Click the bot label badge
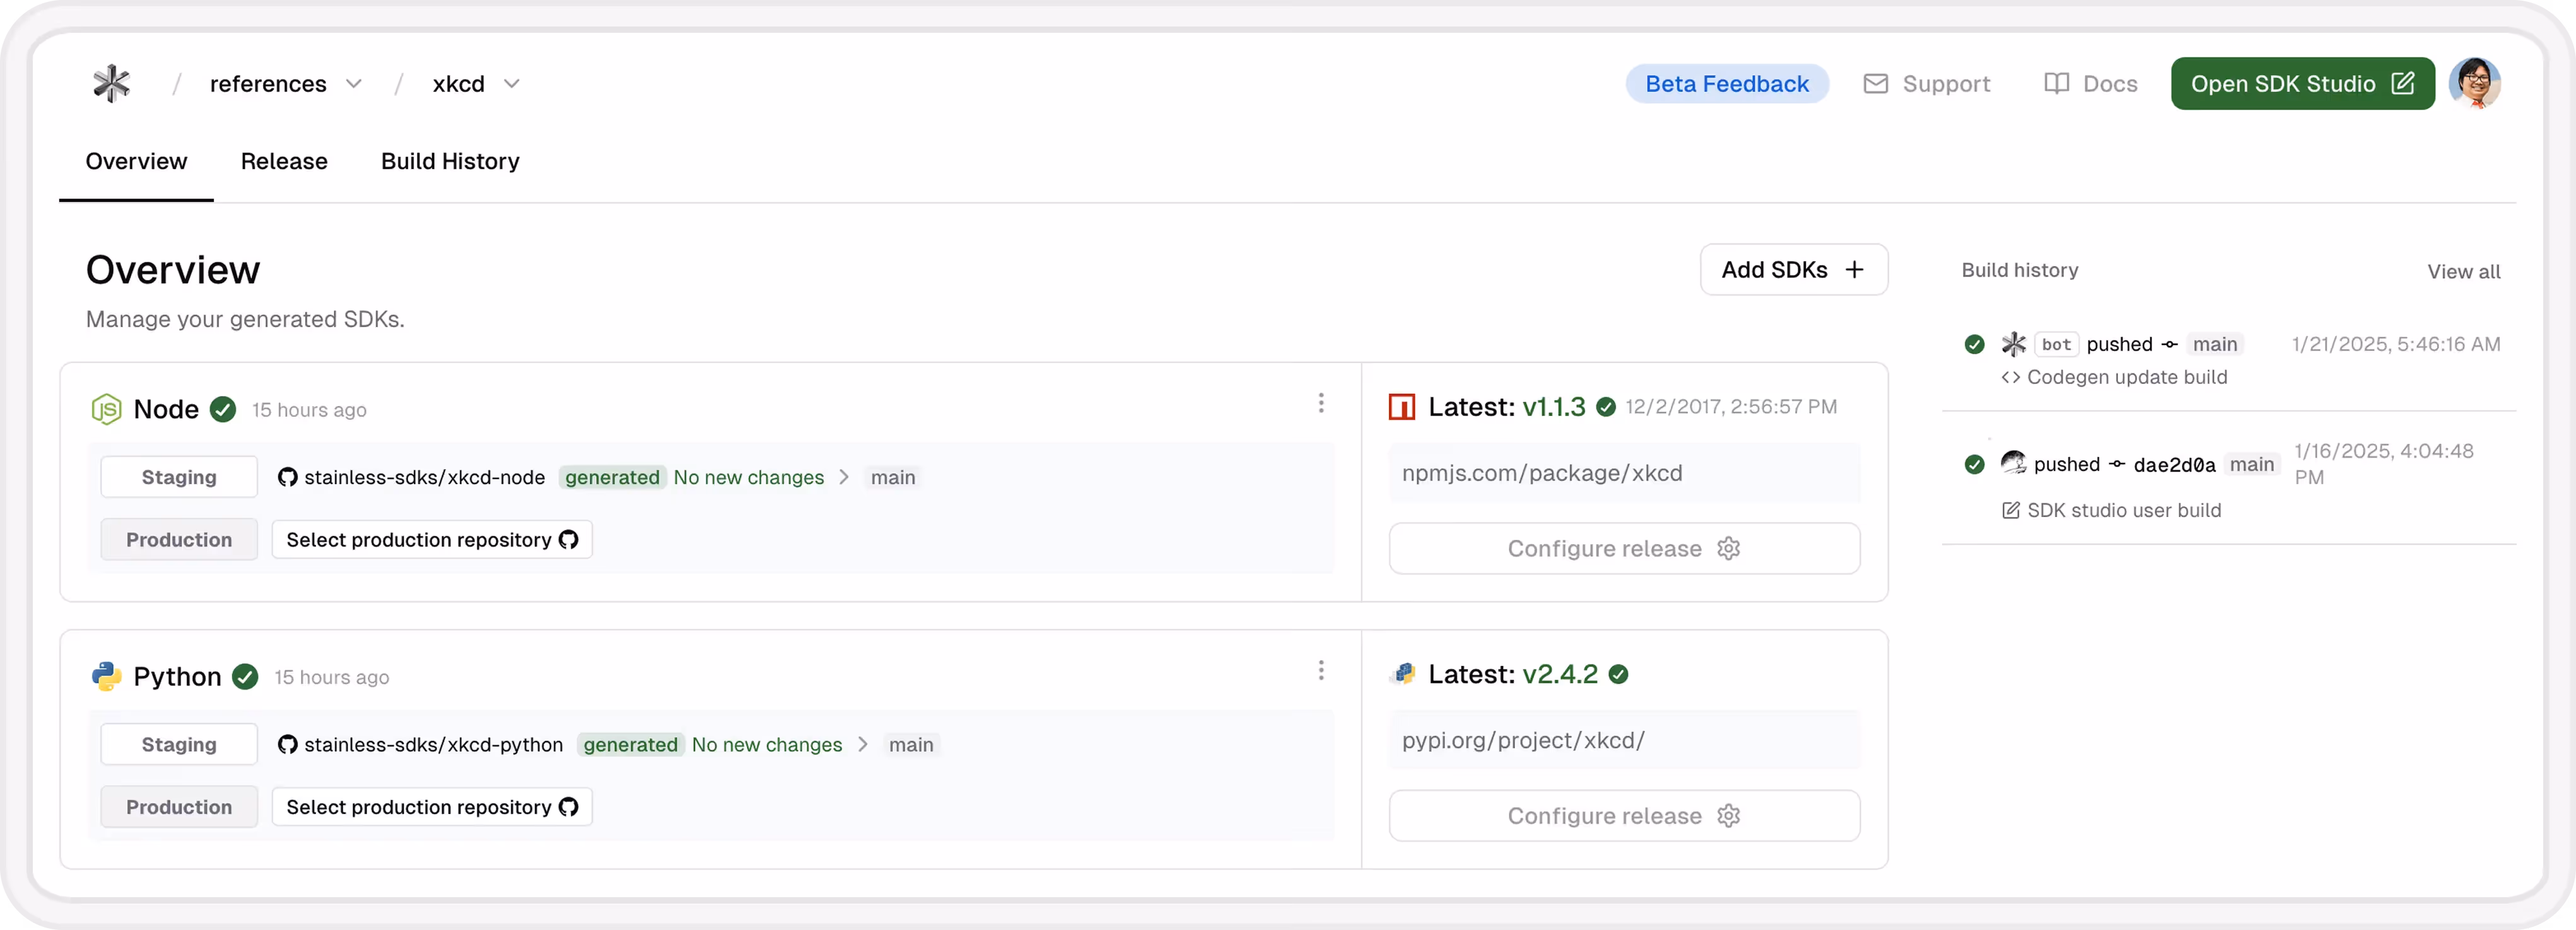 [2056, 344]
